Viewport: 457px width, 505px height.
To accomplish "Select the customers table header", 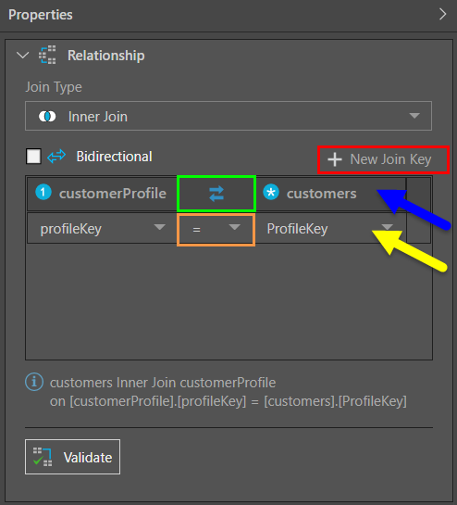I will (x=330, y=194).
